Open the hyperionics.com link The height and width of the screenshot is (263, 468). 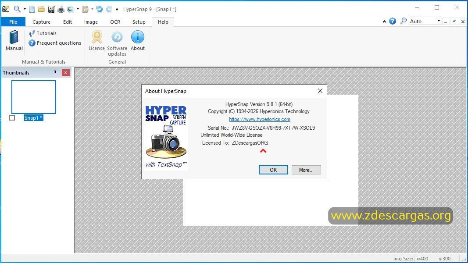tap(259, 119)
